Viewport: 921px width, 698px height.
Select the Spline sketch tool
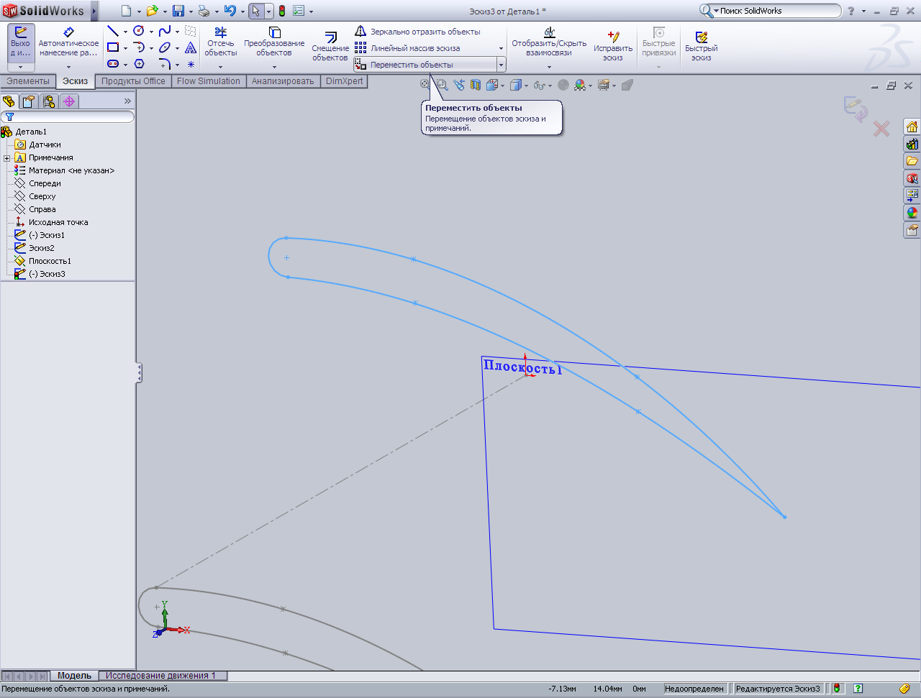pos(165,32)
